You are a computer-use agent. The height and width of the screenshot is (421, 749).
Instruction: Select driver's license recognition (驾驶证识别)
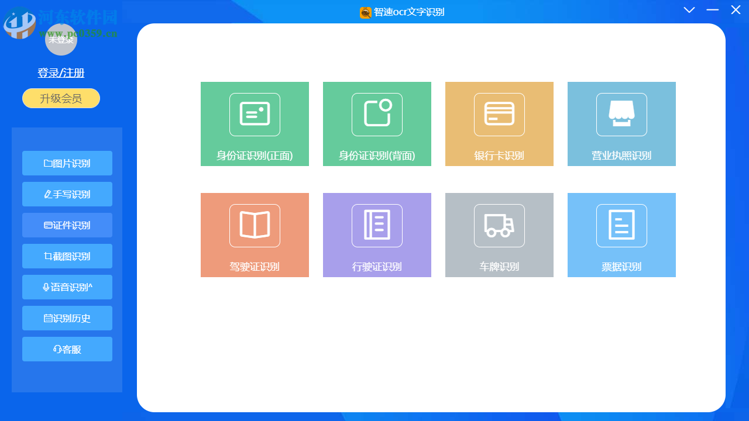click(255, 235)
